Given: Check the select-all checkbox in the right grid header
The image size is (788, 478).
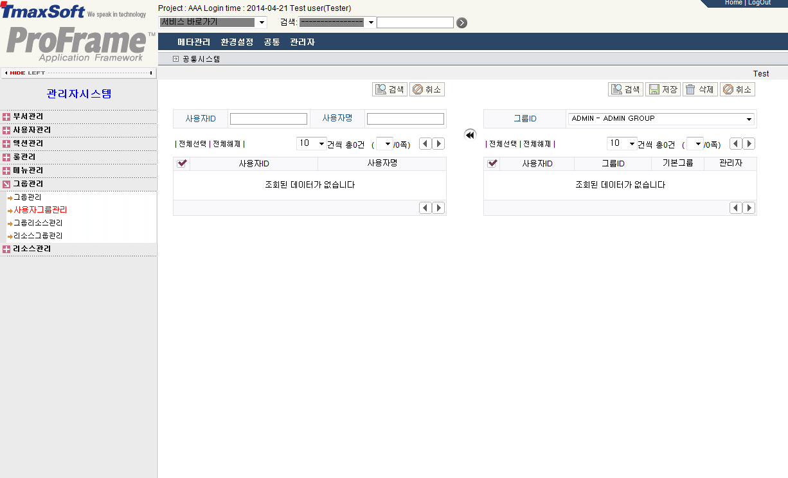Looking at the screenshot, I should [492, 163].
